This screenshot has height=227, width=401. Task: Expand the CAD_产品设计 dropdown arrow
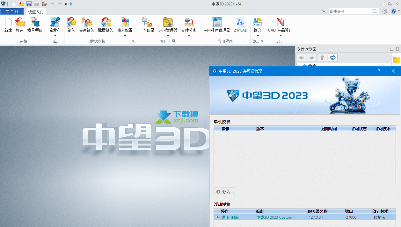point(280,36)
